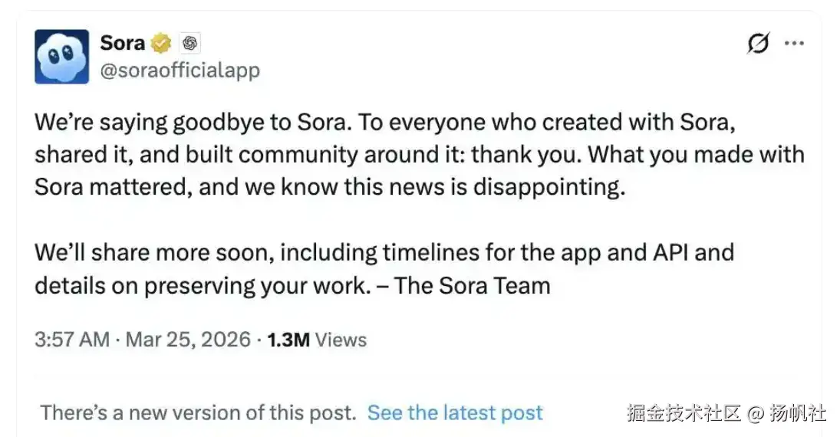Viewport: 840px width, 437px height.
Task: Open the three-dot more options menu
Action: (x=793, y=44)
